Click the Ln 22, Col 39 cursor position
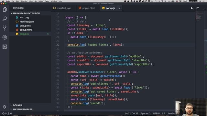The width and height of the screenshot is (207, 116). 132,113
